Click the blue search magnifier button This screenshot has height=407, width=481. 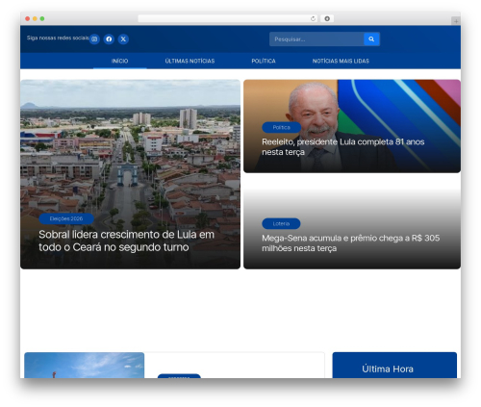(371, 39)
